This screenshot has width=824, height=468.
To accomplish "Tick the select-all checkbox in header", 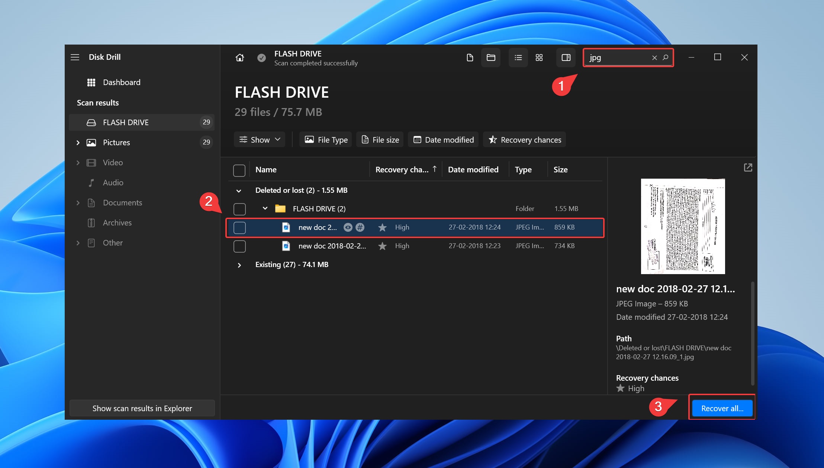I will click(x=239, y=170).
